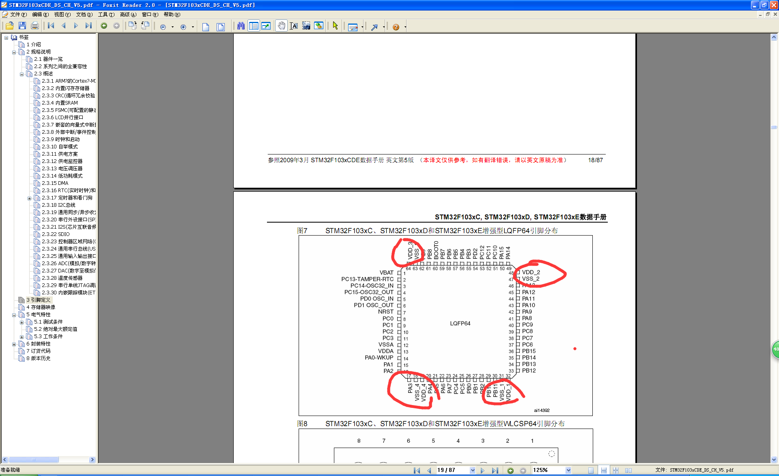Expand the 5.1 测试条件 bookmark

pyautogui.click(x=22, y=322)
